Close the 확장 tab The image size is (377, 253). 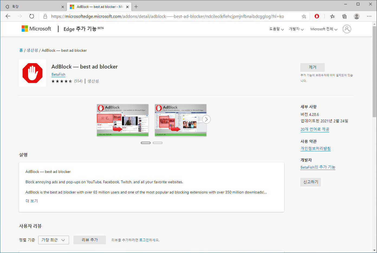[63, 7]
